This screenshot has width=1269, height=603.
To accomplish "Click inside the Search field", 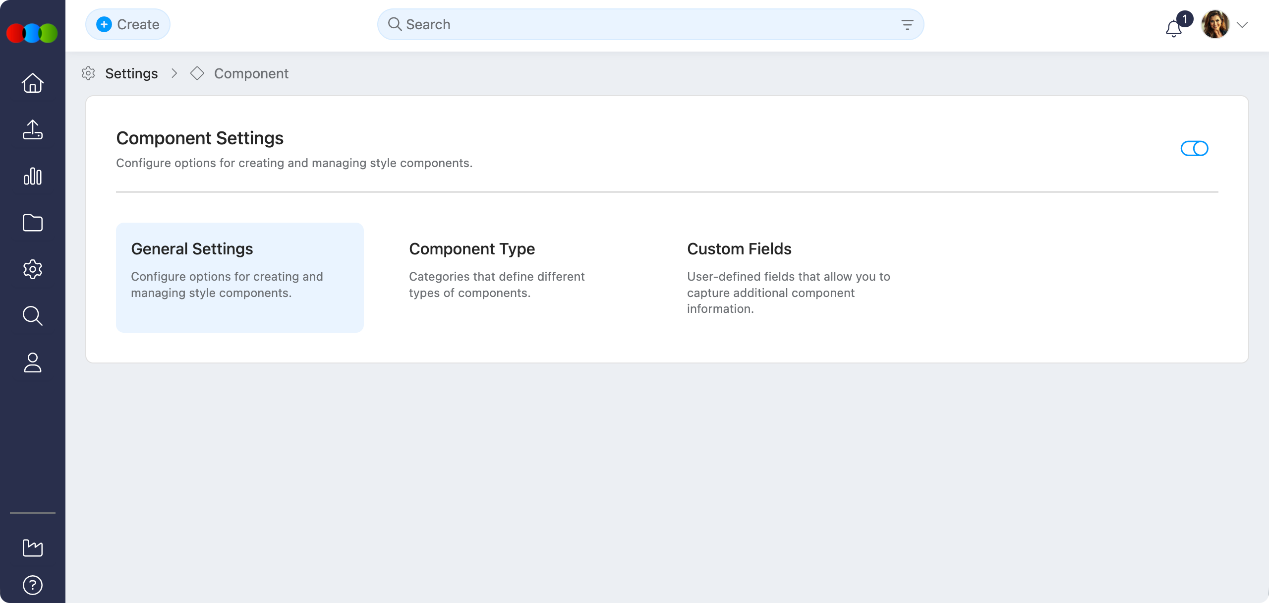I will (595, 24).
